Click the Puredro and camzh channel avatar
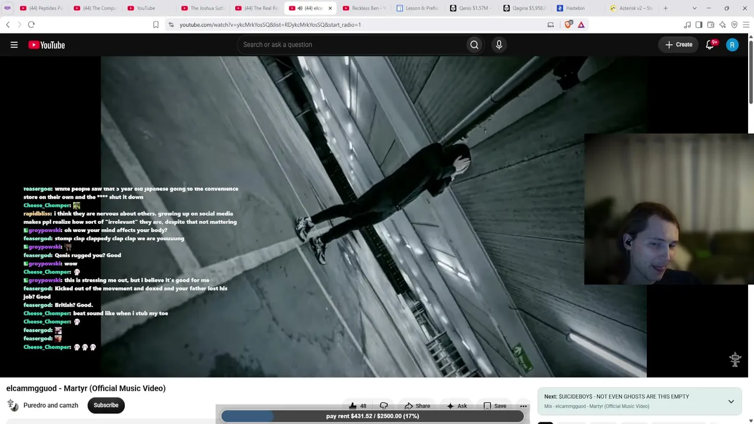Screen dimensions: 754x424 coord(12,405)
